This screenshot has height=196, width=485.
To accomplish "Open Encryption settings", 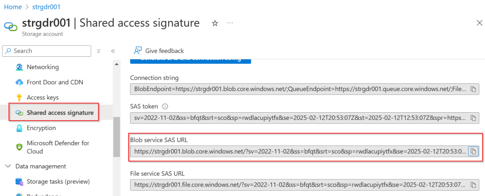I will click(x=41, y=128).
